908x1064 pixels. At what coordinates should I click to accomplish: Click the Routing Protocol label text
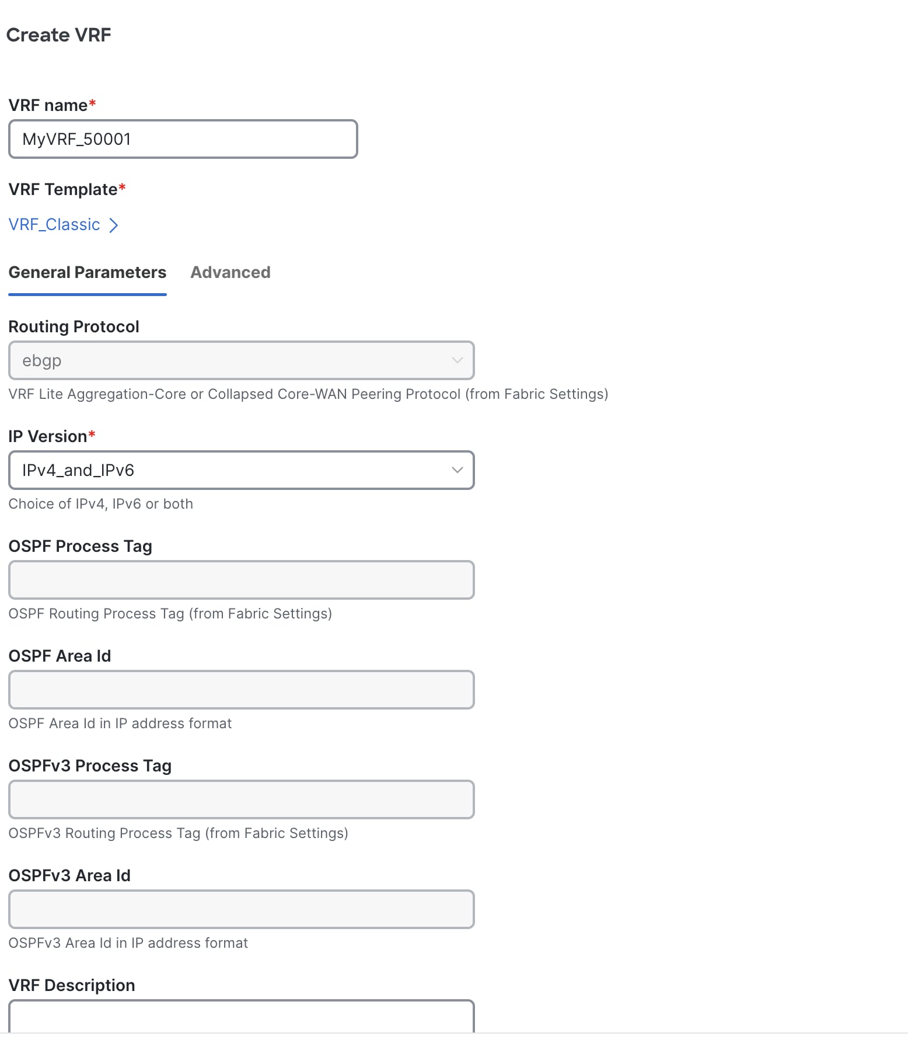(74, 326)
